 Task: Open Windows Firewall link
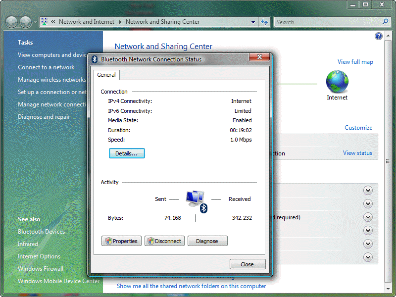[41, 269]
